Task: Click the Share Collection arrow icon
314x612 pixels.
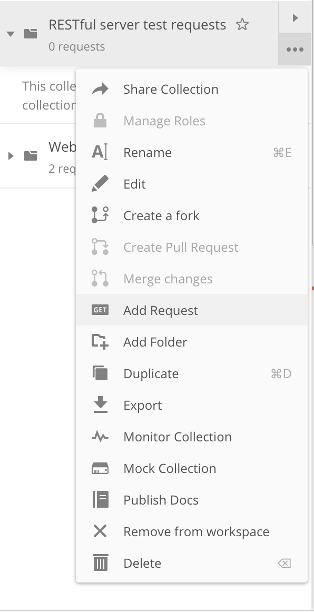Action: click(x=100, y=90)
